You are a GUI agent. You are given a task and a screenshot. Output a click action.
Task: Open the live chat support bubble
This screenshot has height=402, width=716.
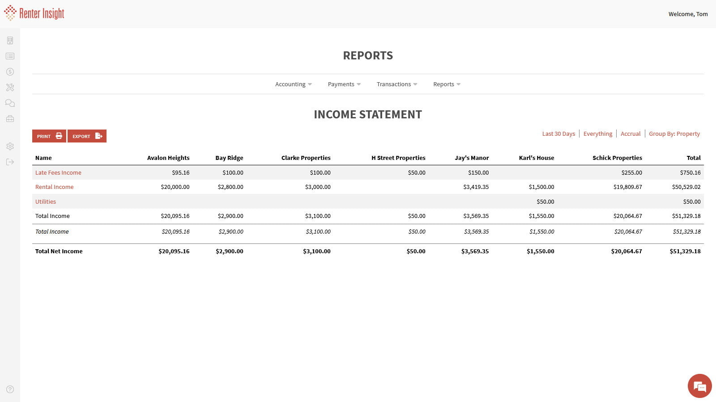click(x=699, y=386)
